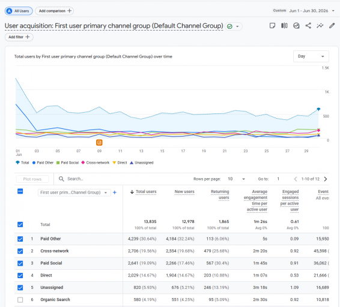Click the blue plus add dimension icon
This screenshot has width=340, height=307.
click(x=115, y=192)
